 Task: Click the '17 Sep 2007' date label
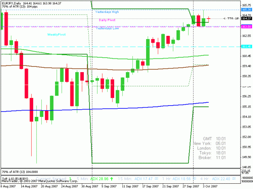click(150, 186)
